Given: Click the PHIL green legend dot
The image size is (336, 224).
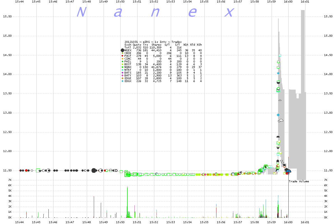Looking at the screenshot, I should [x=122, y=62].
